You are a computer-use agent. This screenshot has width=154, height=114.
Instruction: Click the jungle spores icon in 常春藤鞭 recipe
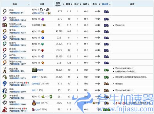[x=43, y=96]
